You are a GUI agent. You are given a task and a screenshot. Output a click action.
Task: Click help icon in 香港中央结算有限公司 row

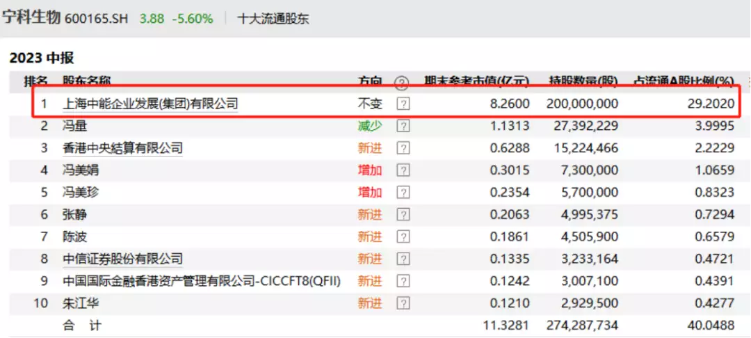(403, 148)
